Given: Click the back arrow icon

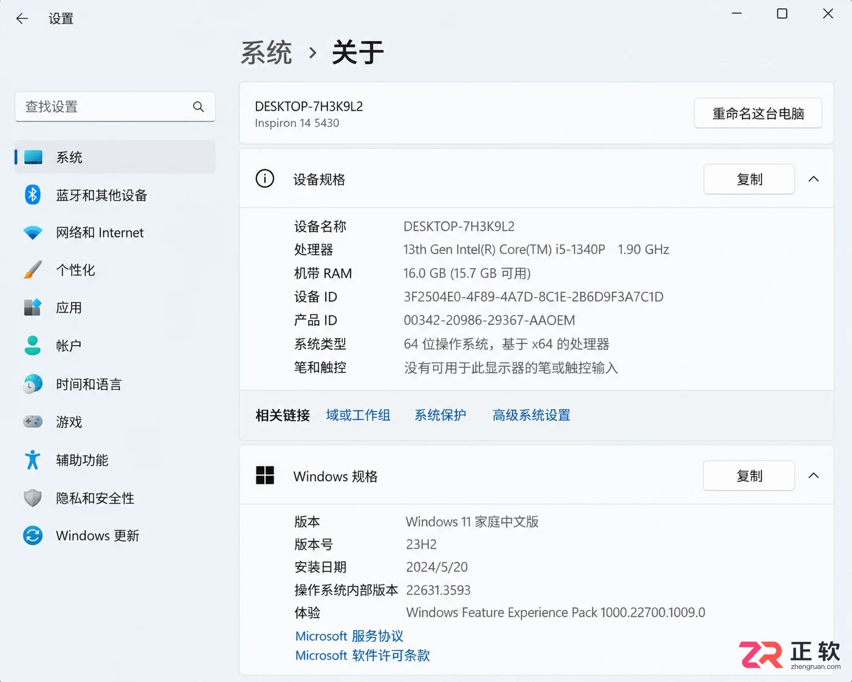Looking at the screenshot, I should pos(22,19).
